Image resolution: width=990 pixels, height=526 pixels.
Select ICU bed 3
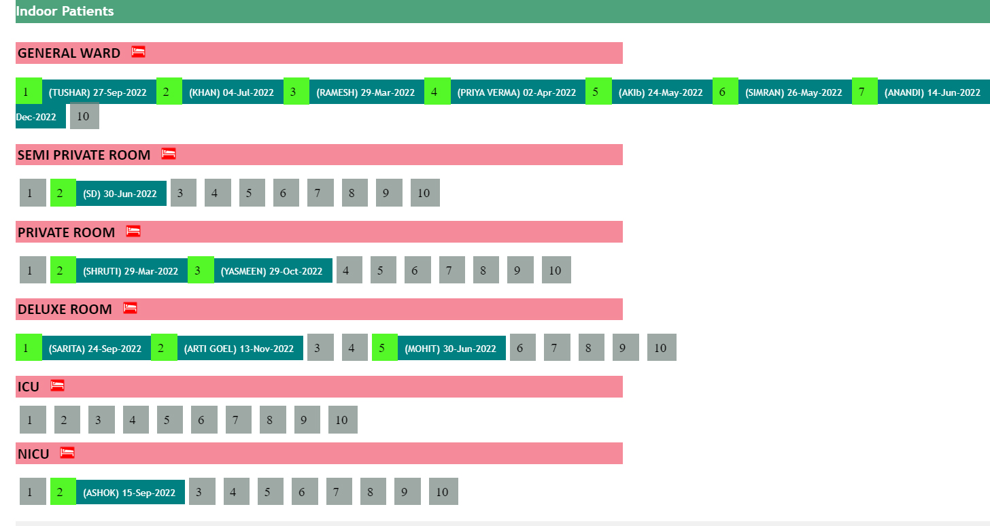click(x=101, y=419)
